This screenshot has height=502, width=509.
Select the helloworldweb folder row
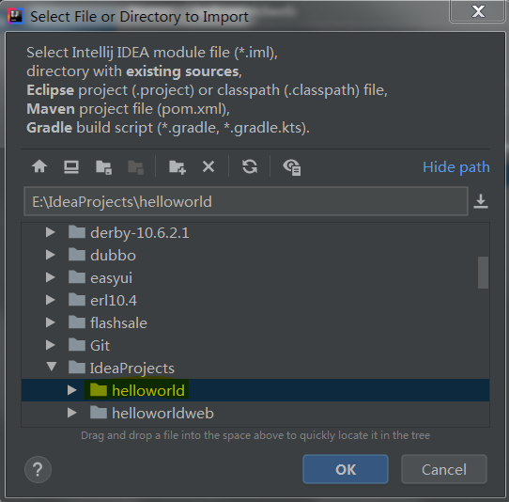click(255, 413)
